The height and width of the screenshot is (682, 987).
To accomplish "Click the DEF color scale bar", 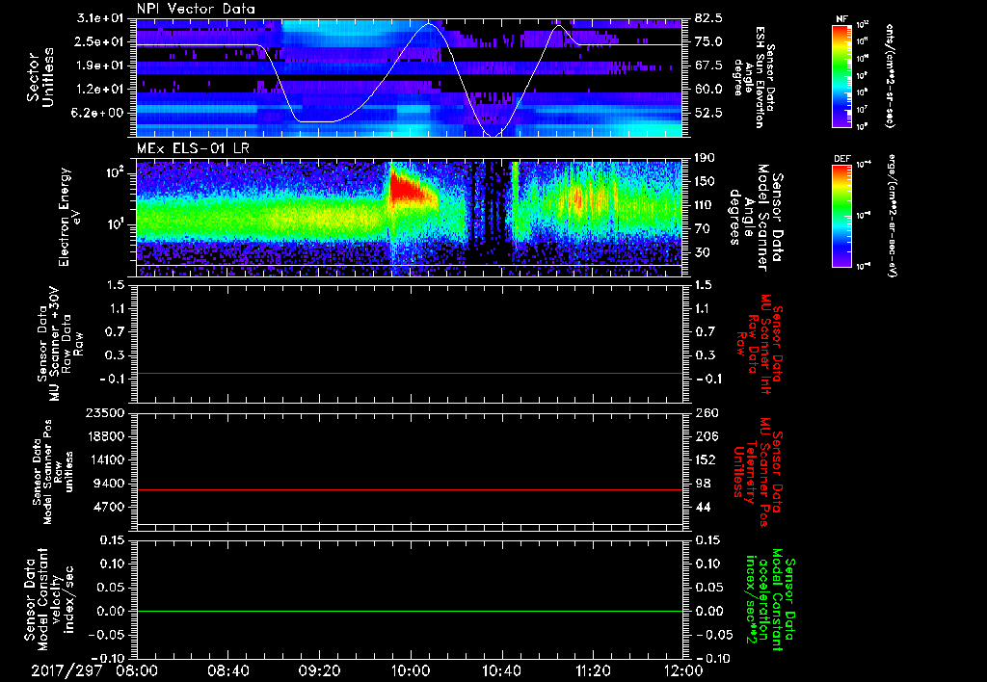I will pos(841,215).
